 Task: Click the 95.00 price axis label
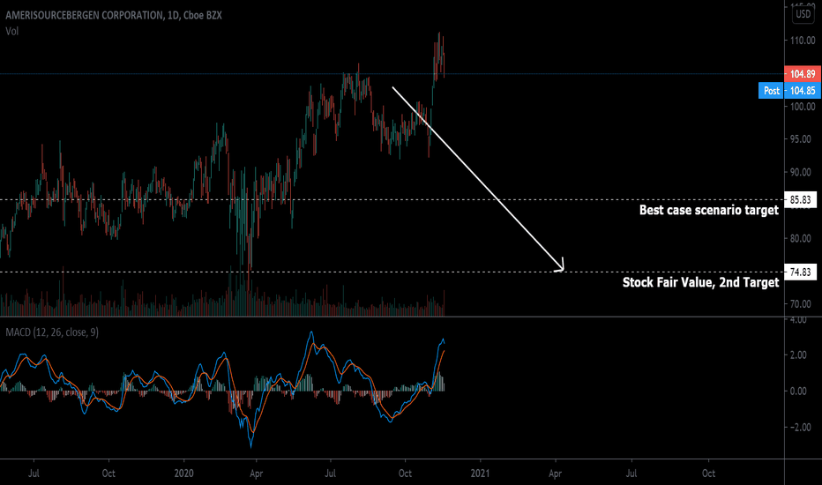click(803, 139)
